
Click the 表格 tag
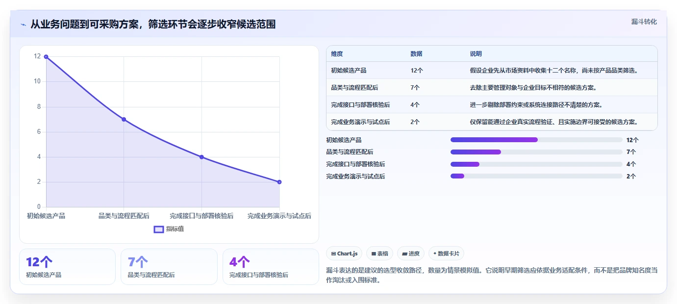point(380,253)
